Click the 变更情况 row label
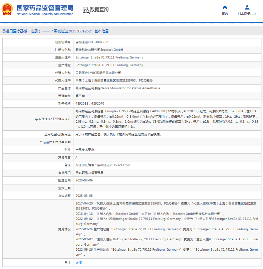Viewport: 263px width, 269px height. coord(64,229)
